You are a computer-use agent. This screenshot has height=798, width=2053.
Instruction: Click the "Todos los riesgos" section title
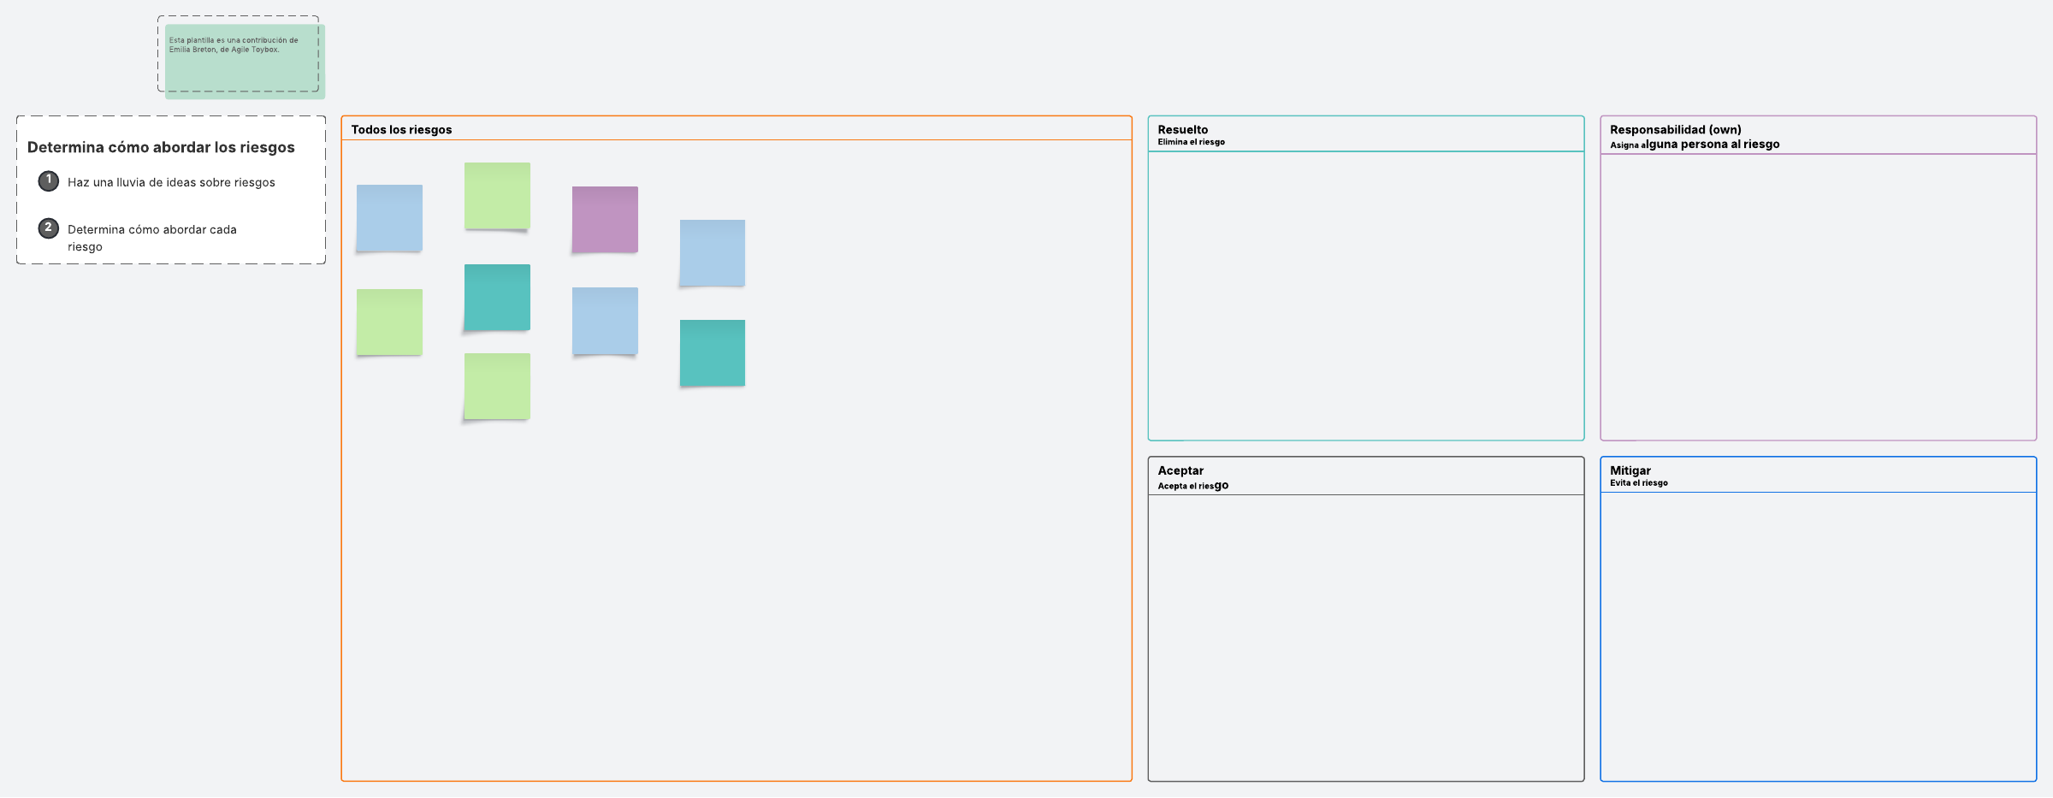pyautogui.click(x=401, y=130)
